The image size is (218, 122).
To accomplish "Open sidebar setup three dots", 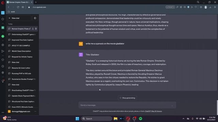I will (3, 112).
